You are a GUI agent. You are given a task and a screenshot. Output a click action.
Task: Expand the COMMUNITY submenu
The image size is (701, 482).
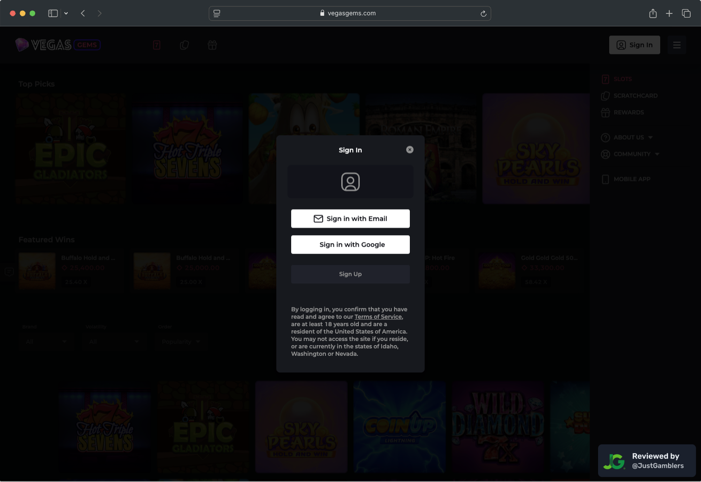[x=630, y=154]
